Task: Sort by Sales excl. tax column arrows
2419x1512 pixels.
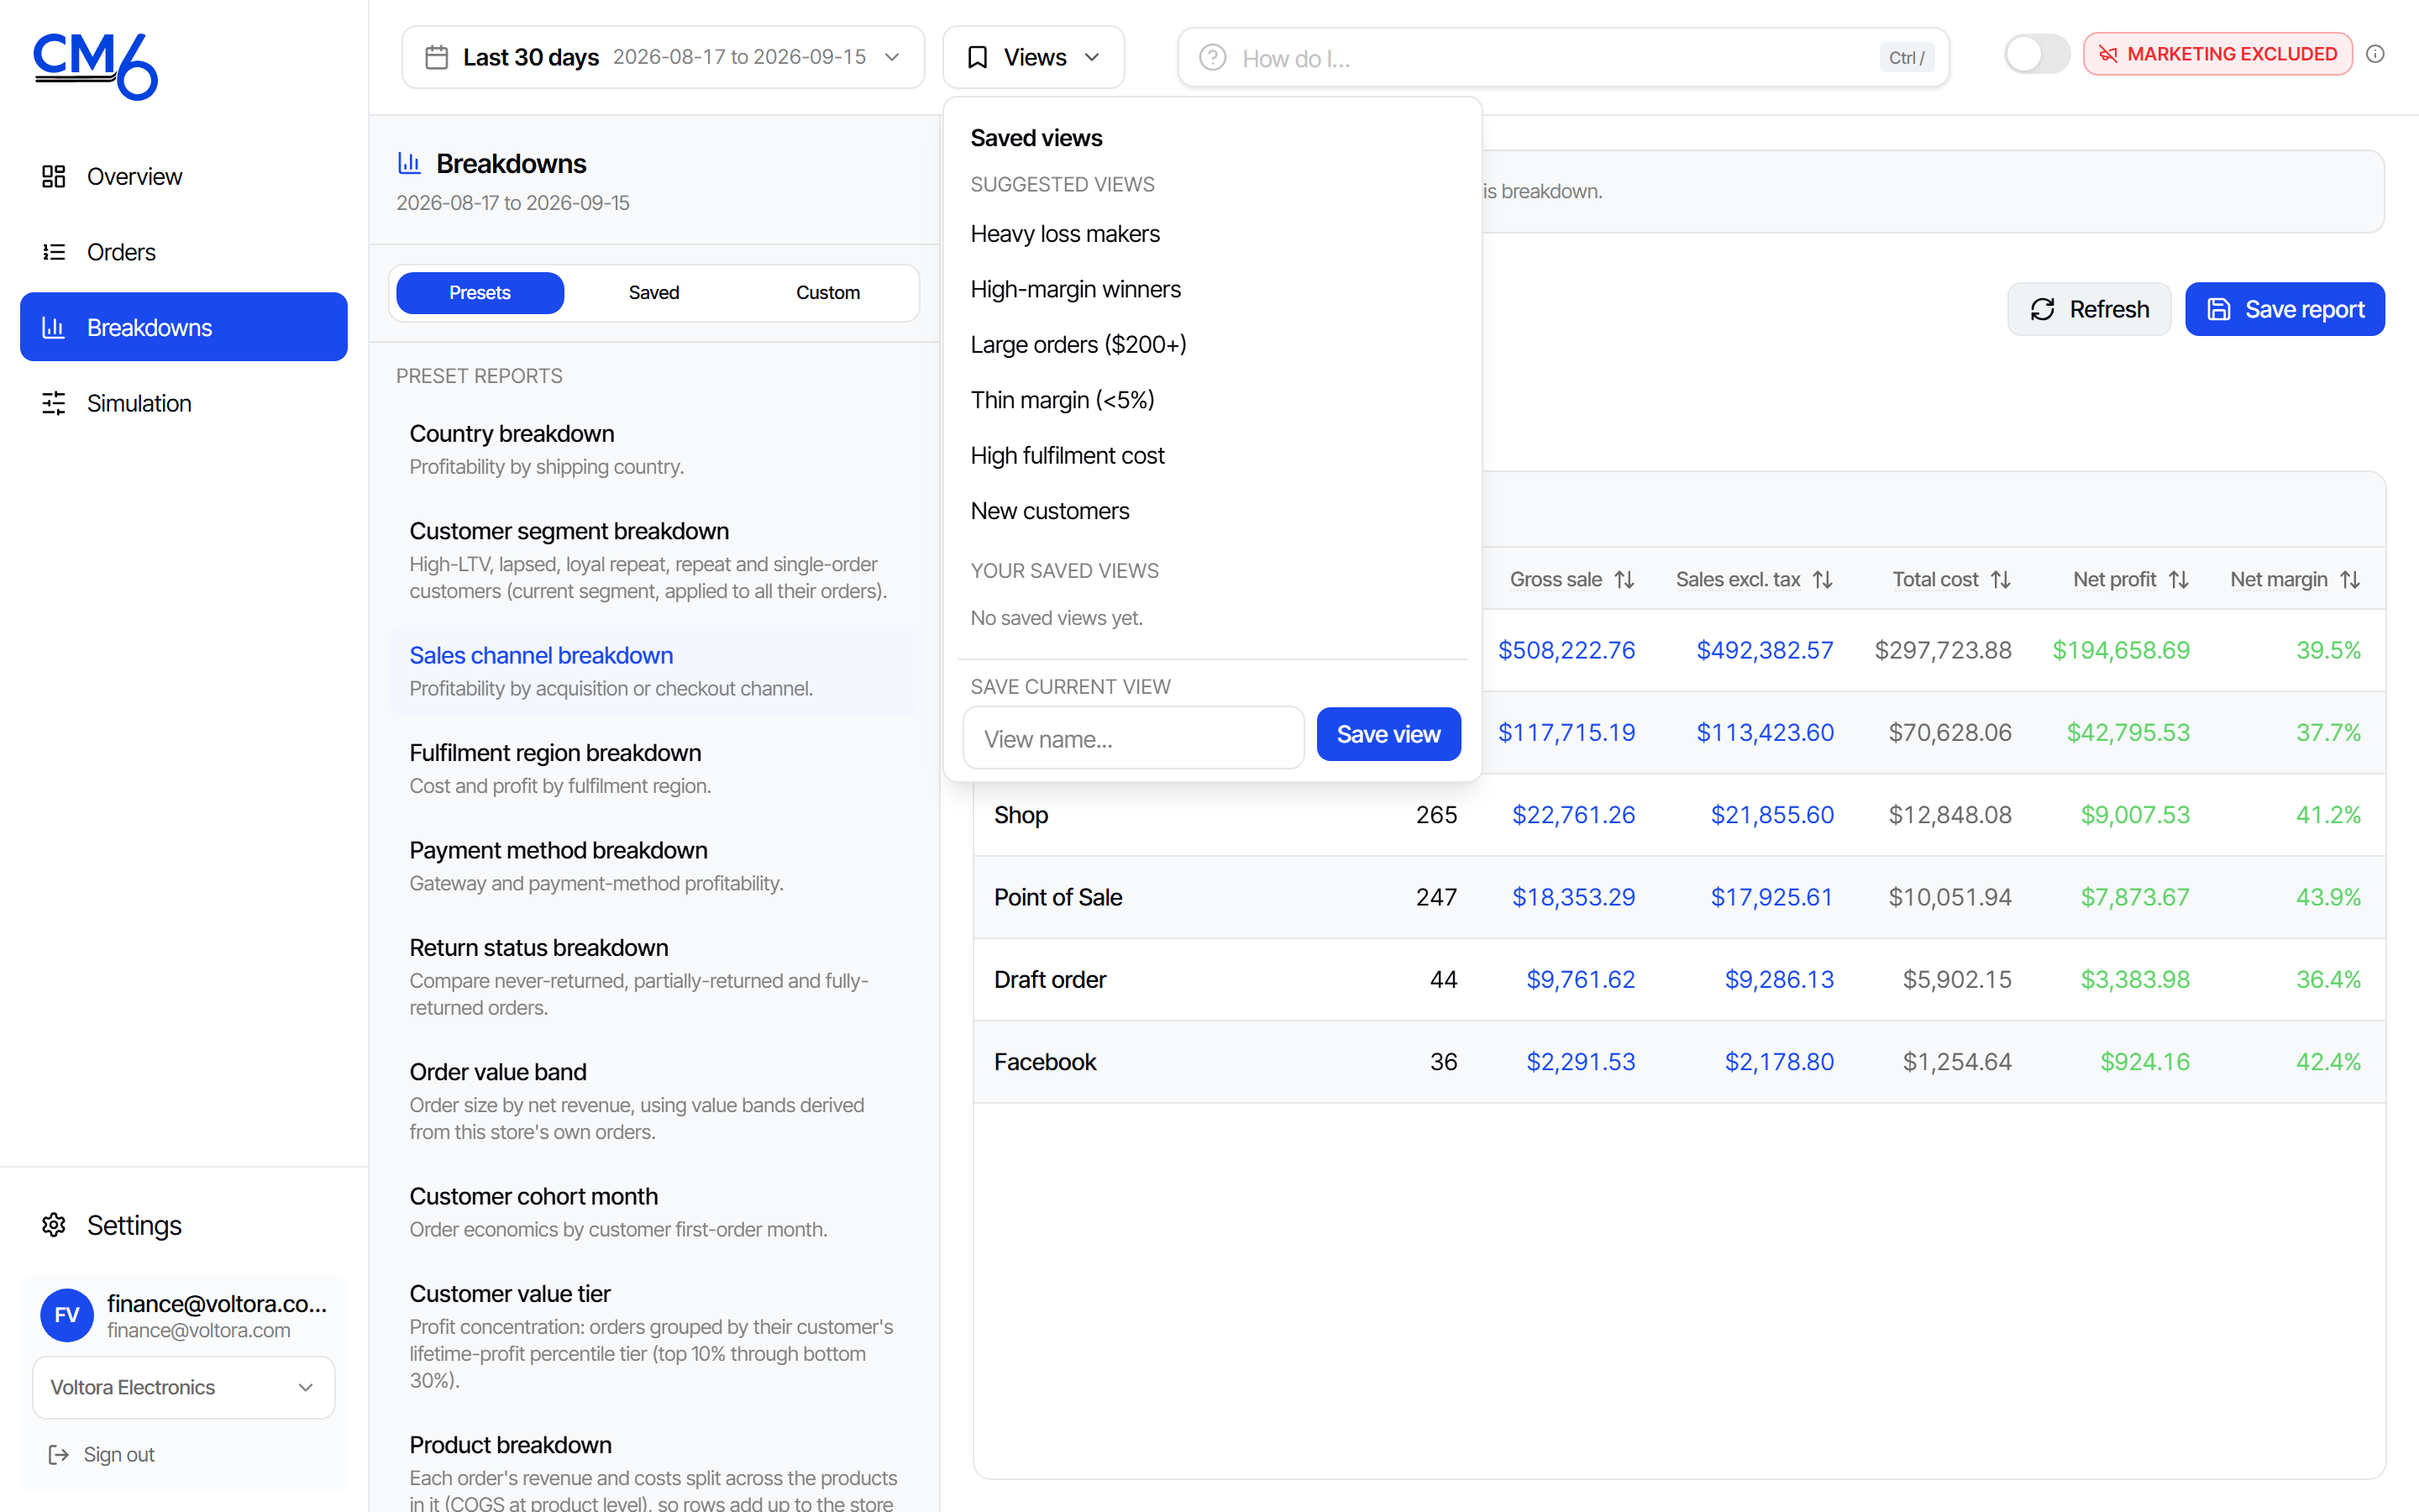Action: tap(1823, 579)
